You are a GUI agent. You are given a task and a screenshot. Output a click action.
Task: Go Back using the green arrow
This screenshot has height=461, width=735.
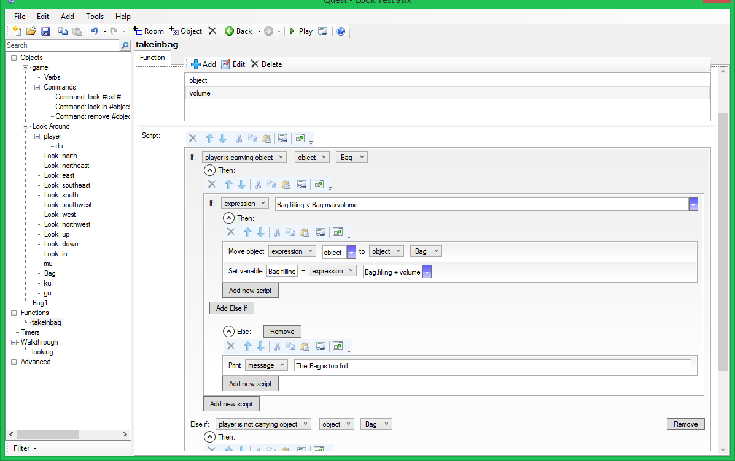(x=238, y=31)
